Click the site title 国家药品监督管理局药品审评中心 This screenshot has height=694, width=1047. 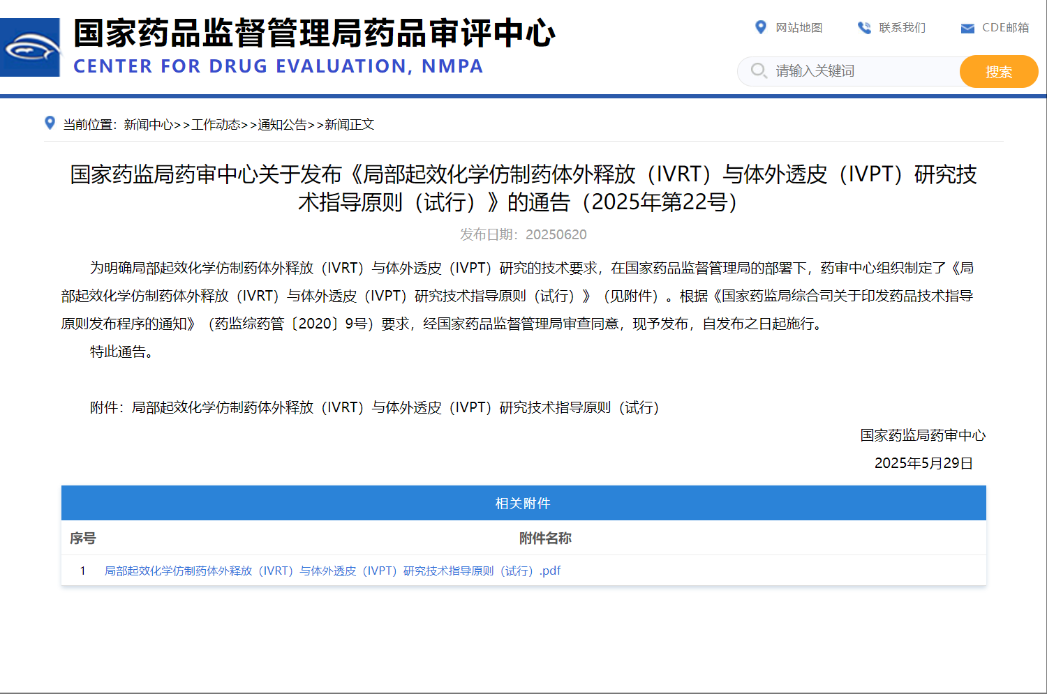pyautogui.click(x=314, y=33)
